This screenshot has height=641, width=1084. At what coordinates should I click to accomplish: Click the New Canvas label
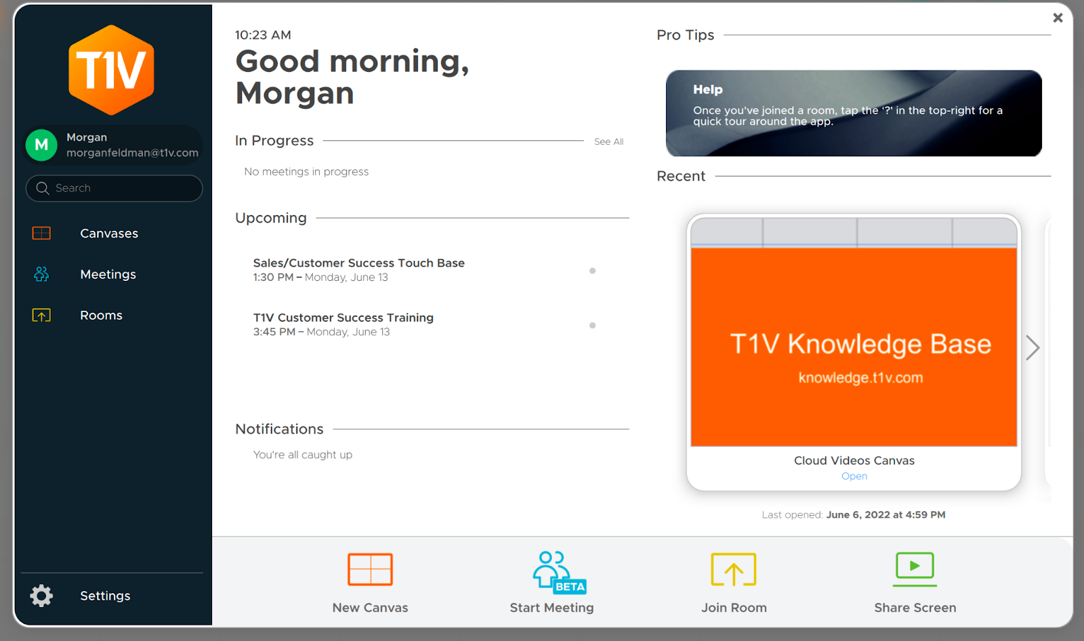pos(370,608)
